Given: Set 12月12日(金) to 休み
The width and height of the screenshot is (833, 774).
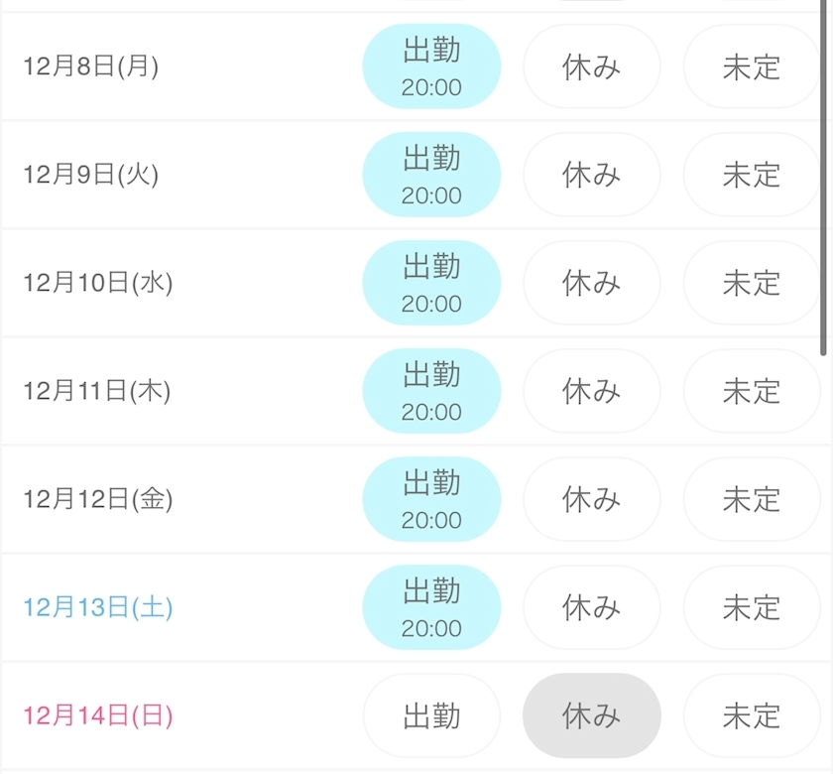Looking at the screenshot, I should 591,499.
